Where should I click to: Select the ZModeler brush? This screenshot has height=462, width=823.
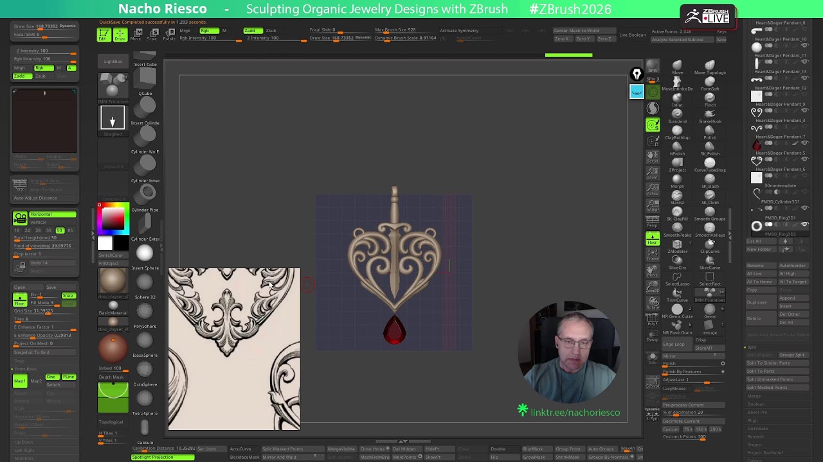point(677,246)
